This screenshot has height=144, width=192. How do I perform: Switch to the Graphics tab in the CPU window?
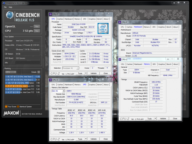pos(92,19)
